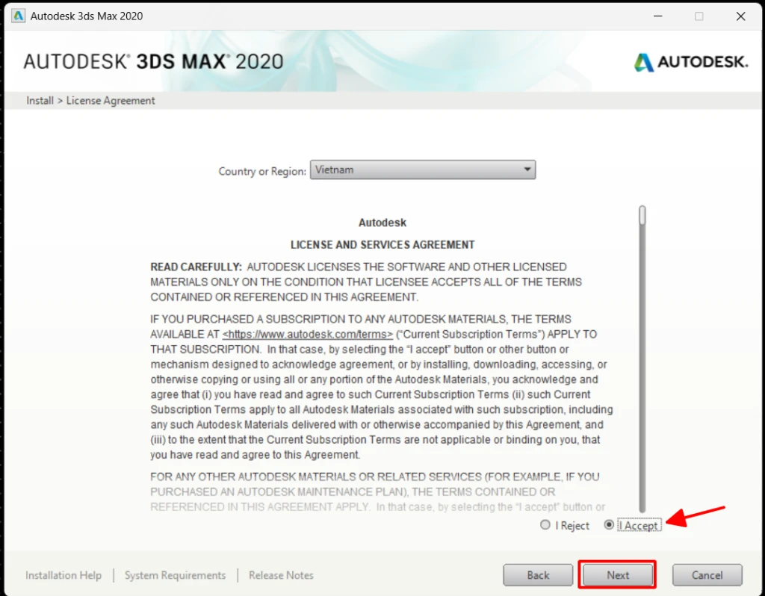Open the Country or Region dropdown
This screenshot has height=596, width=765.
pyautogui.click(x=422, y=170)
